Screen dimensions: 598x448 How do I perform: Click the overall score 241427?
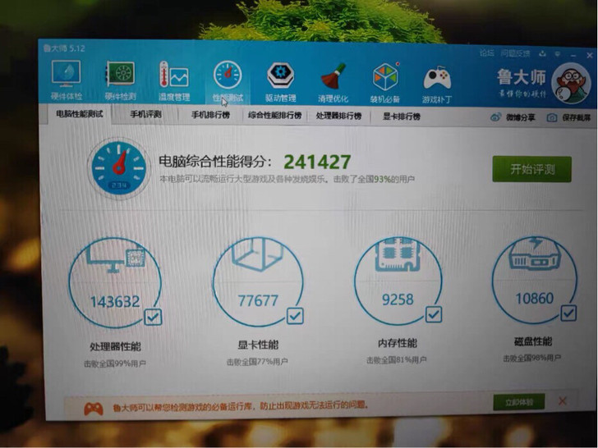317,162
